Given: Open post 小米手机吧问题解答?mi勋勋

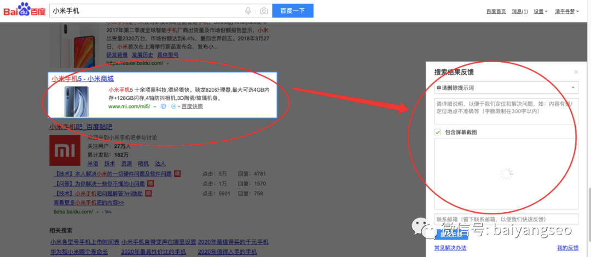Looking at the screenshot, I should tap(99, 194).
